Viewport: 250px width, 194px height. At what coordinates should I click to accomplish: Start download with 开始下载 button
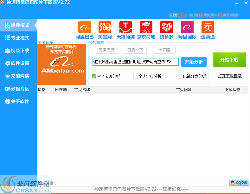coord(229,60)
